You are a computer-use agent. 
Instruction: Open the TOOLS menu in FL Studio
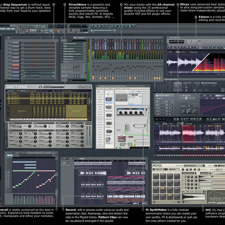click(x=8, y=29)
